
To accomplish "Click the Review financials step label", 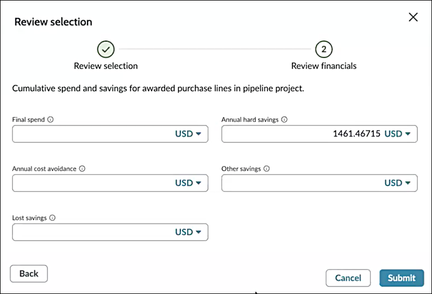I will (x=324, y=66).
